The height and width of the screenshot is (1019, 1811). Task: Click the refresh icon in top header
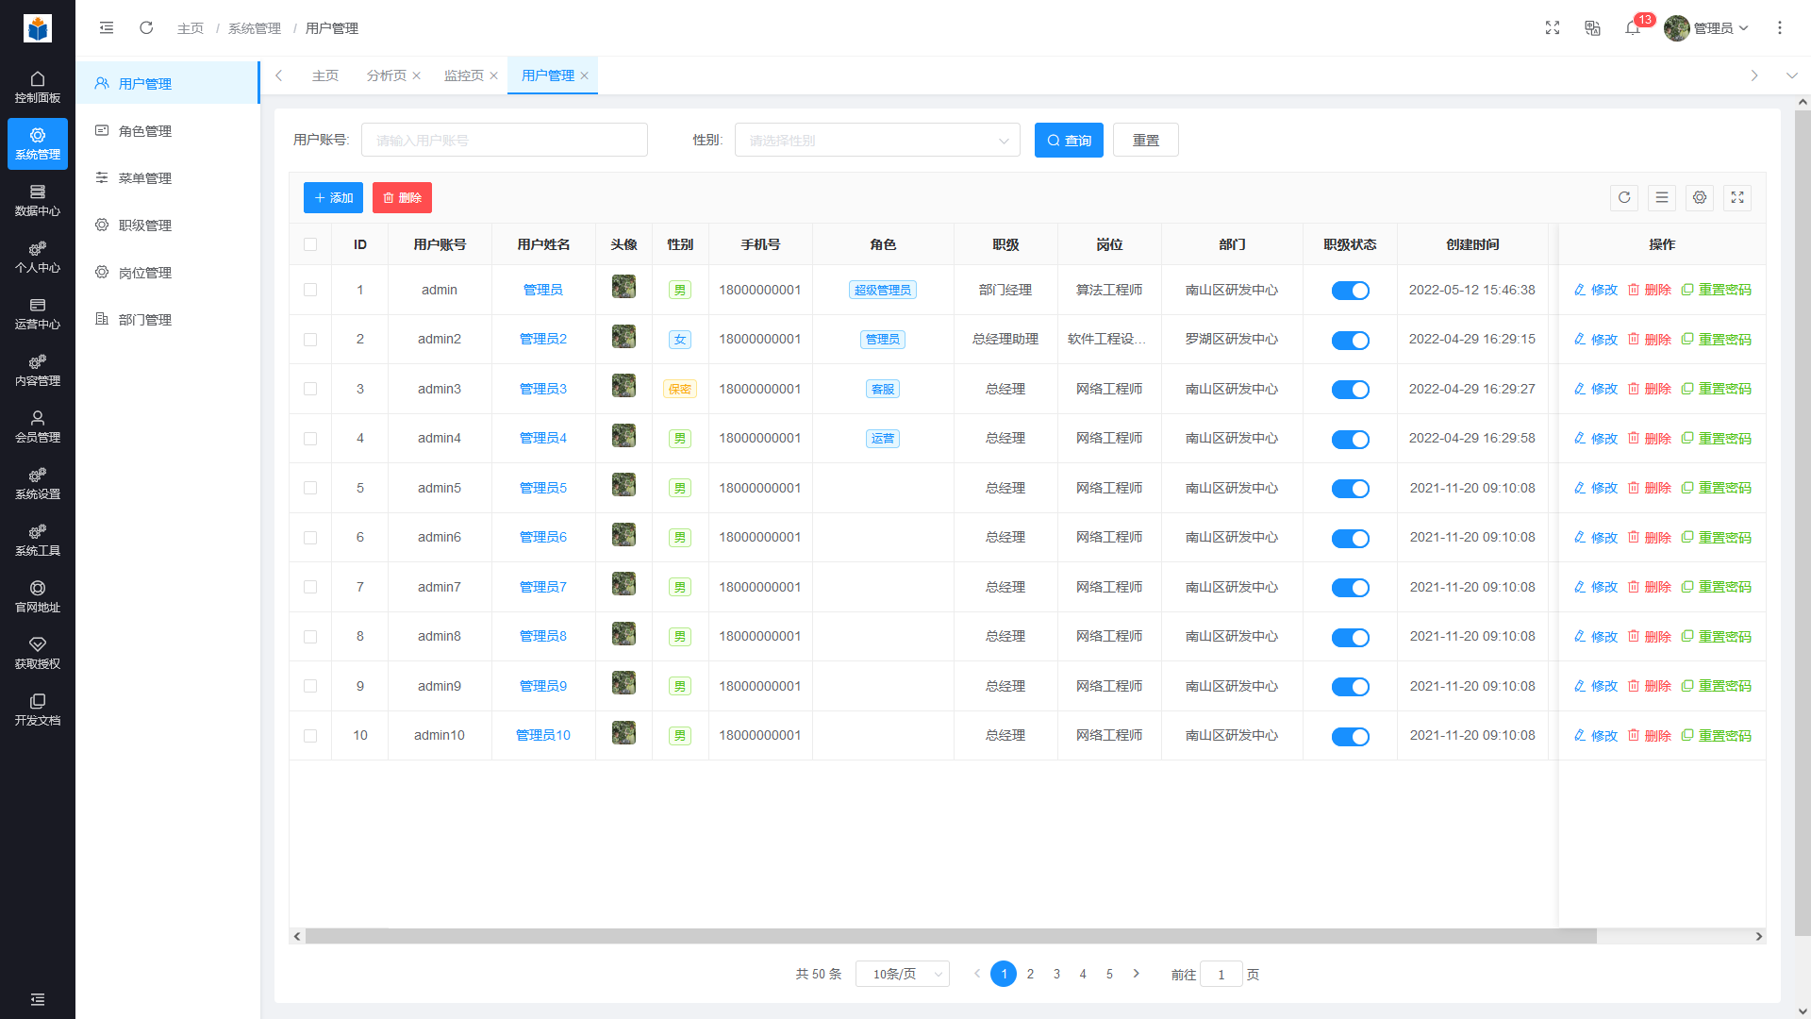[146, 28]
